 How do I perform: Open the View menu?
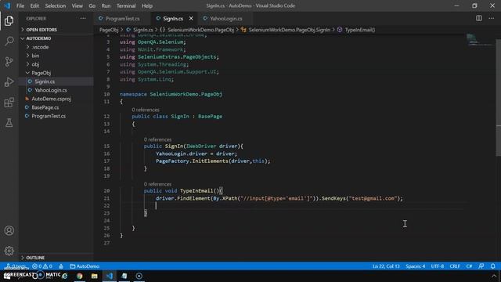(77, 5)
